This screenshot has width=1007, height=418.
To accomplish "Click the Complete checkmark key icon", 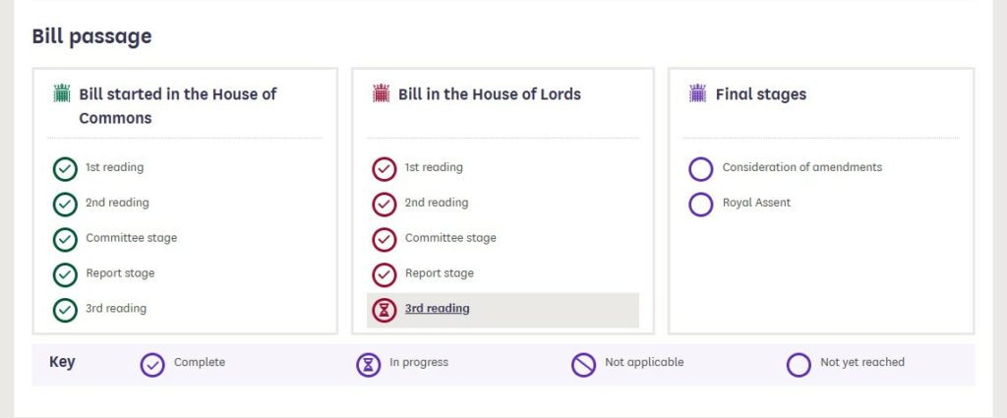I will (152, 365).
